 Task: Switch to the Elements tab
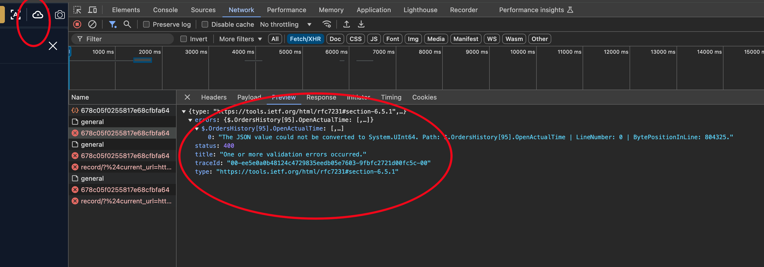click(x=126, y=10)
